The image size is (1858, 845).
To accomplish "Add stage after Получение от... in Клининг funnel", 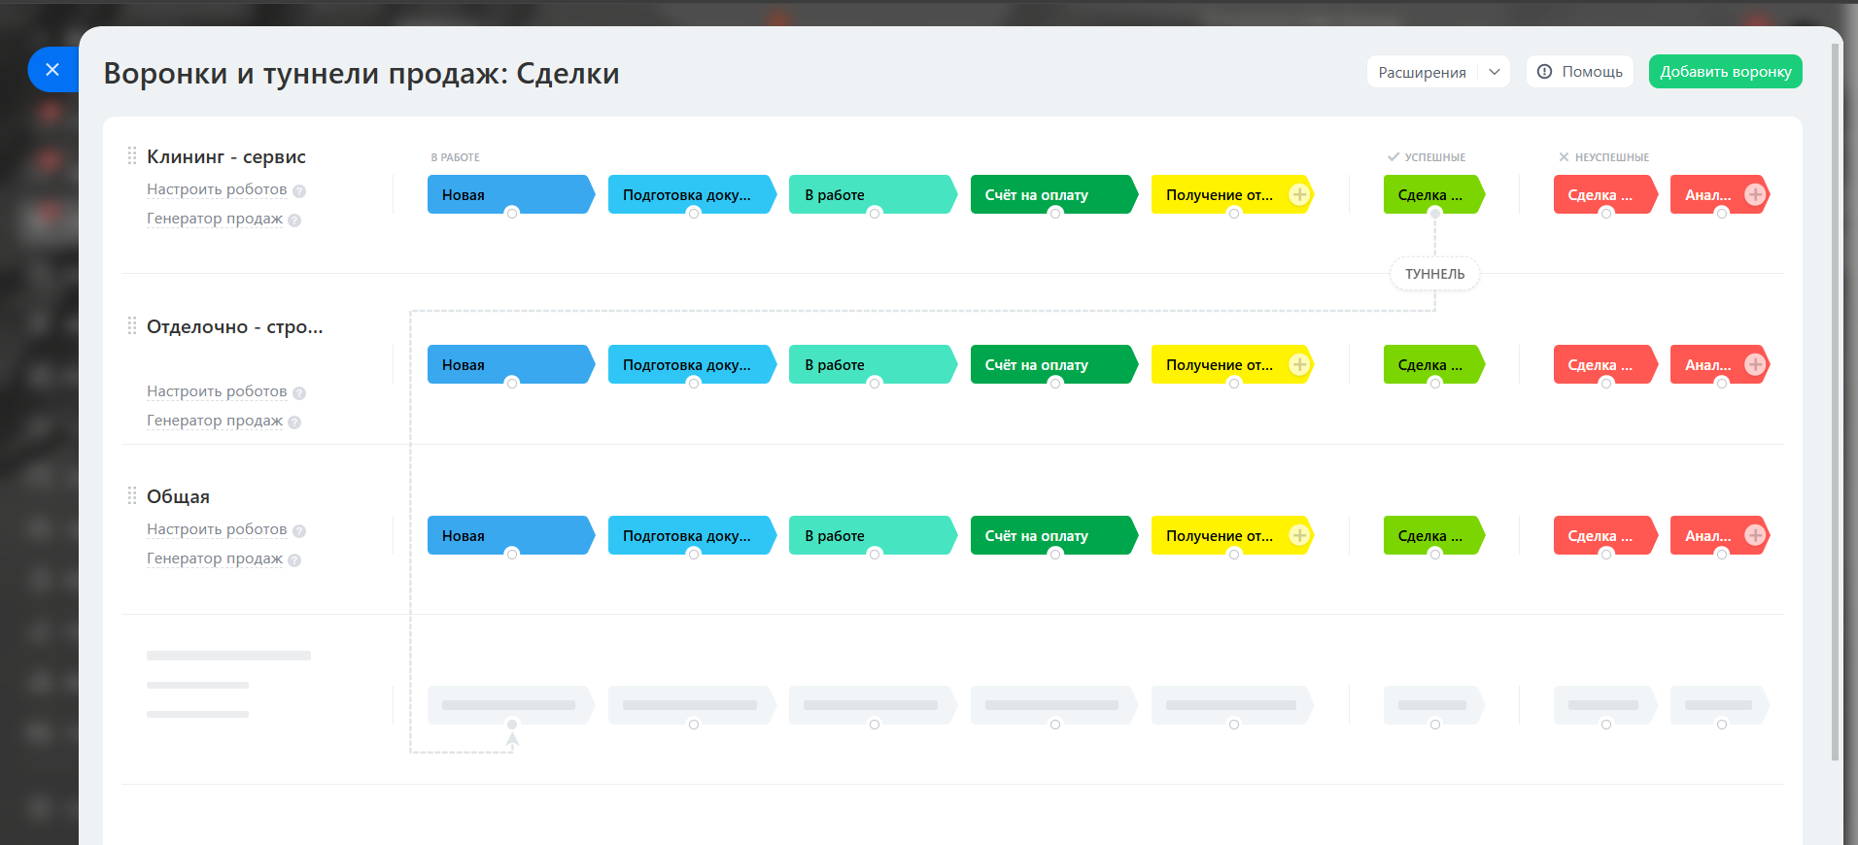I will pyautogui.click(x=1299, y=194).
